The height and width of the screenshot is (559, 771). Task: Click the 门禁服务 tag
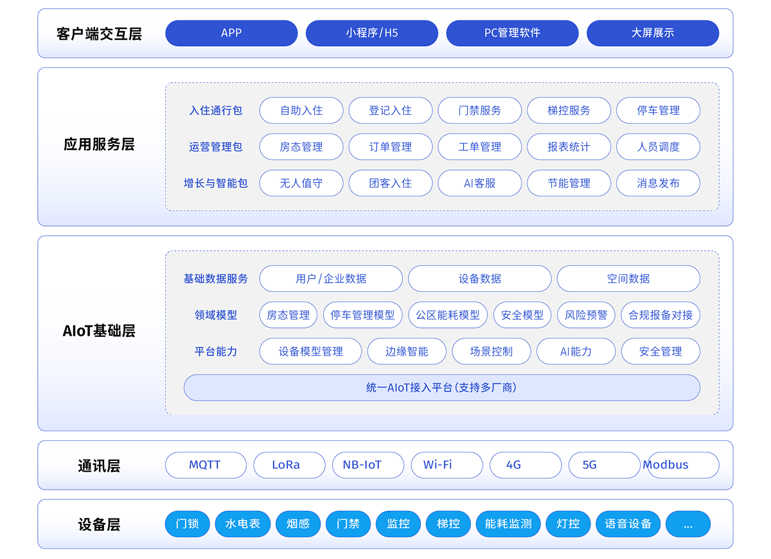point(480,110)
